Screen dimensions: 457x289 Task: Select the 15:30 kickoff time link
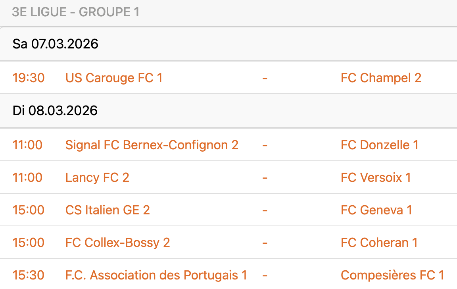pyautogui.click(x=29, y=275)
